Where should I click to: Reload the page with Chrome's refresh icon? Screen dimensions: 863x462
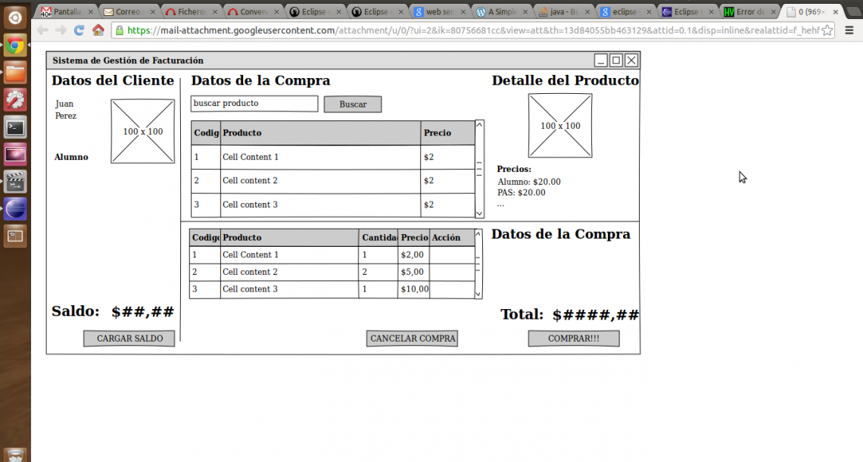coord(79,30)
